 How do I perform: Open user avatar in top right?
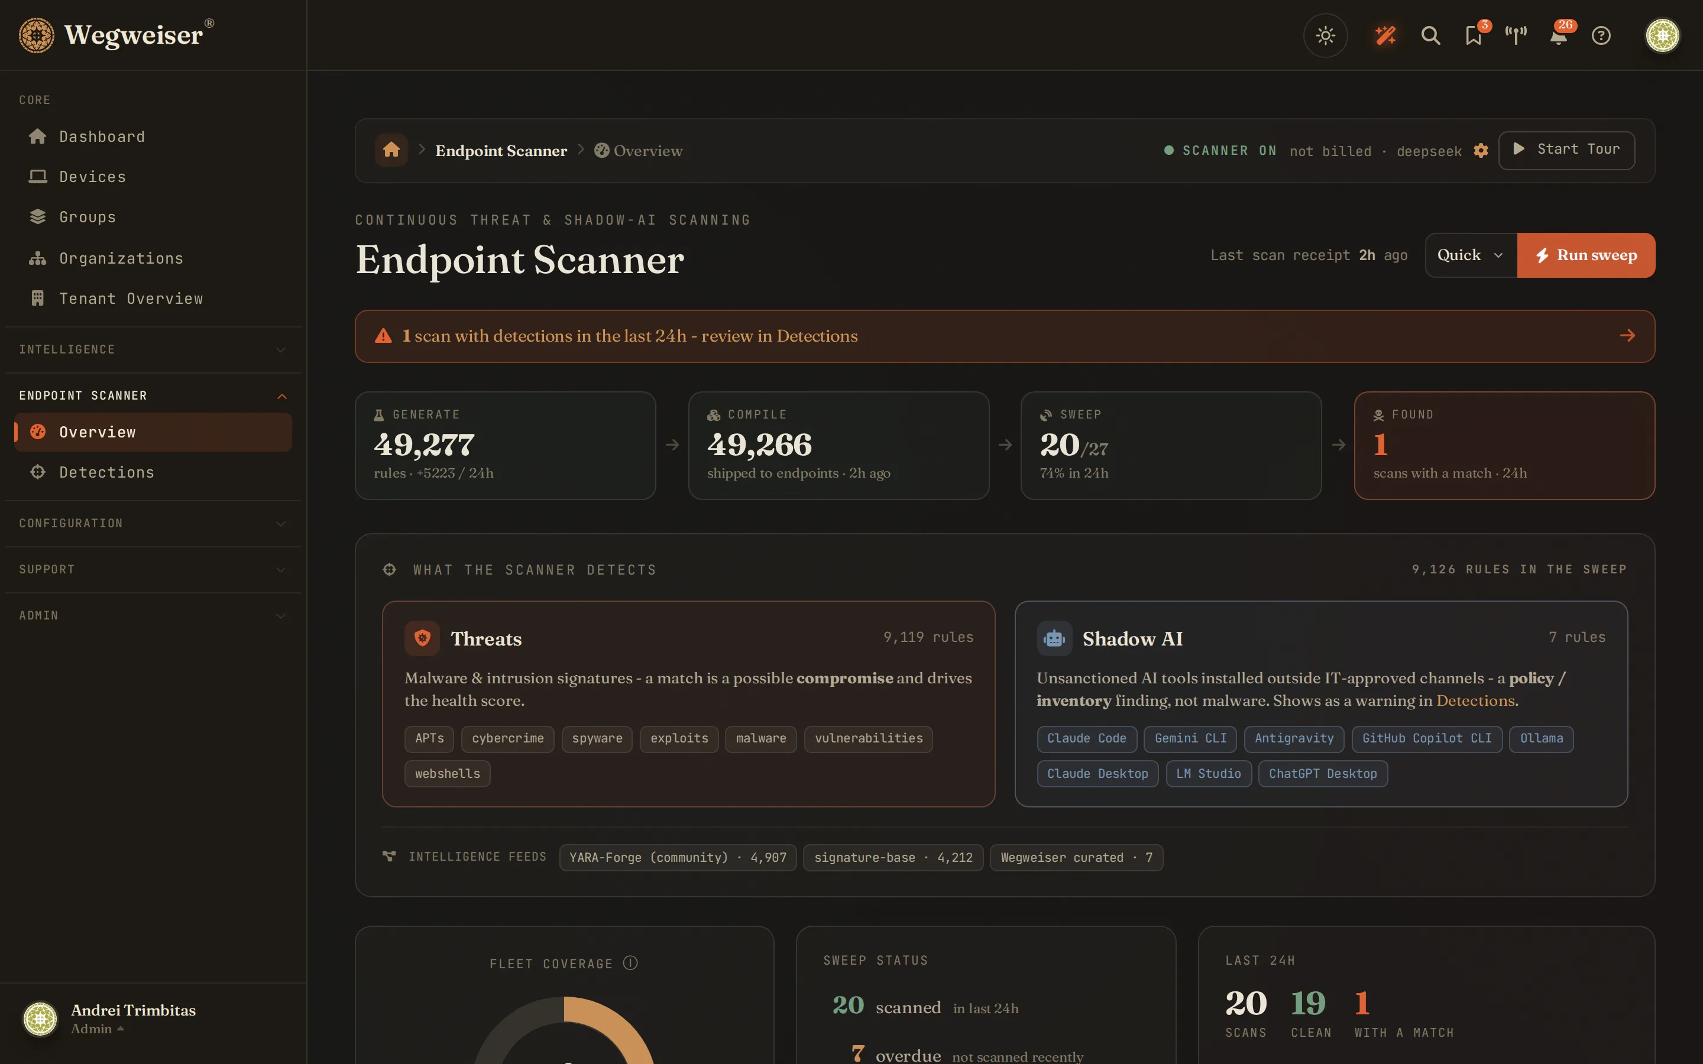point(1663,35)
